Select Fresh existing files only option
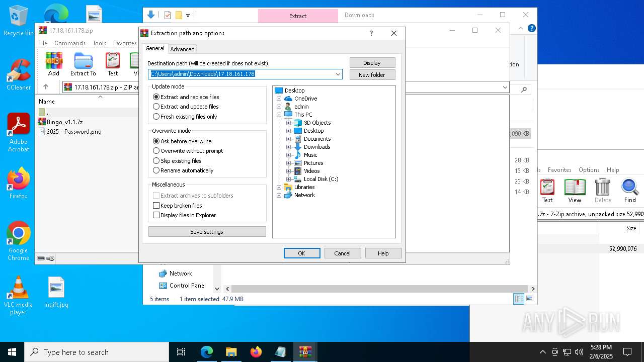Image resolution: width=644 pixels, height=362 pixels. [185, 117]
